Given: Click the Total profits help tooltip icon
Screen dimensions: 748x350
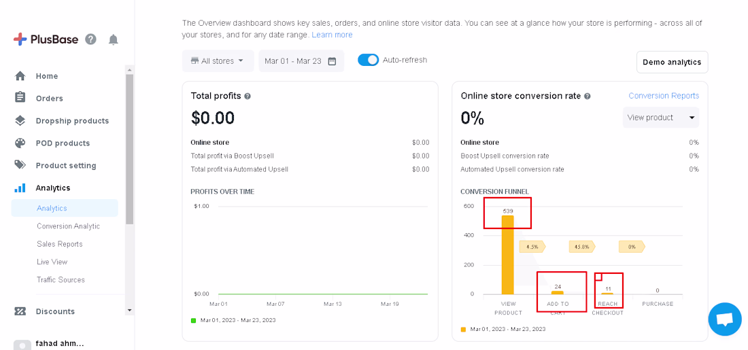Looking at the screenshot, I should 248,96.
